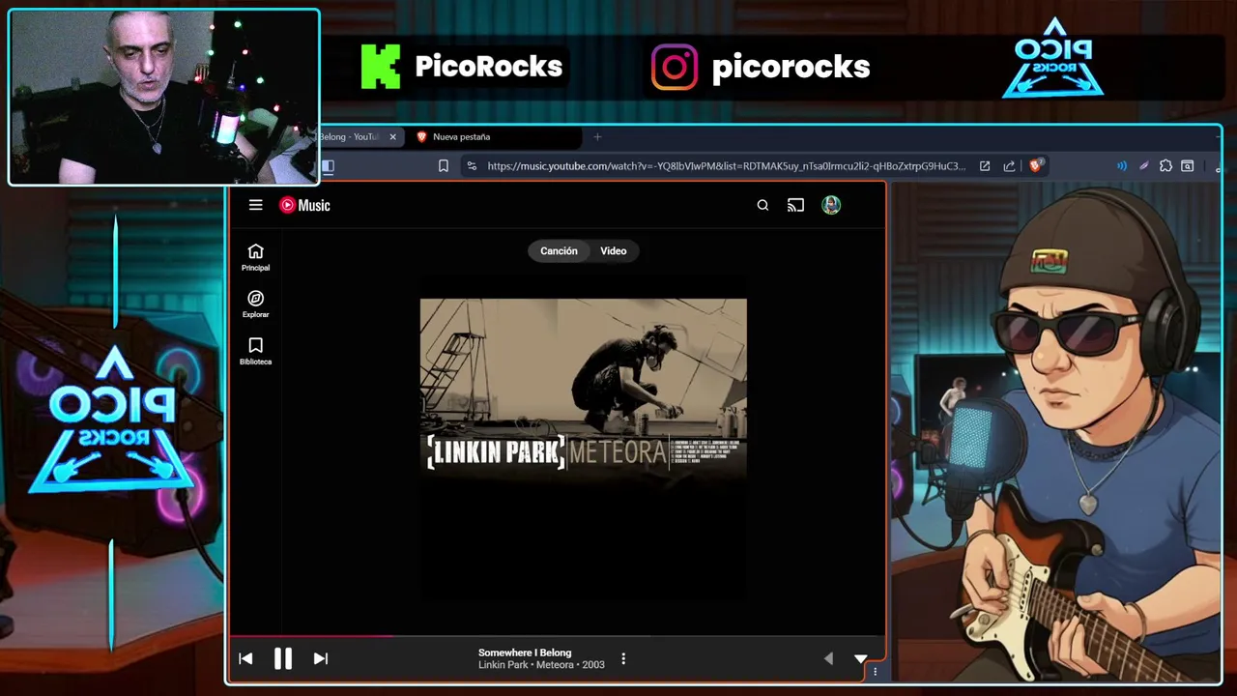This screenshot has height=696, width=1237.
Task: Open page in app icon in address bar
Action: (x=985, y=166)
